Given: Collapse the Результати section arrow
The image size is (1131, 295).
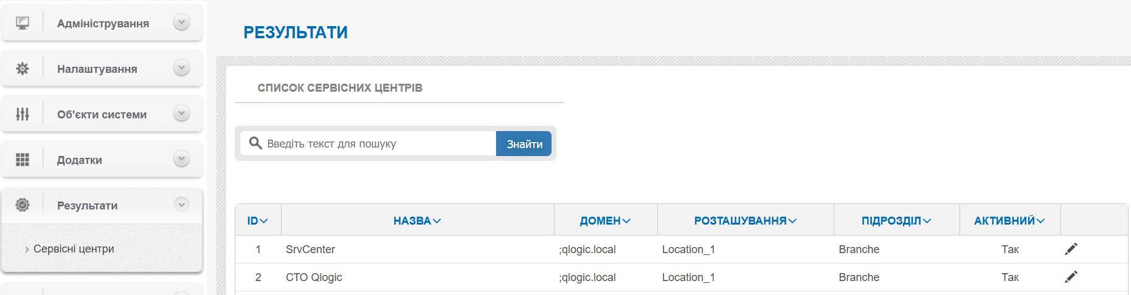Looking at the screenshot, I should point(181,205).
